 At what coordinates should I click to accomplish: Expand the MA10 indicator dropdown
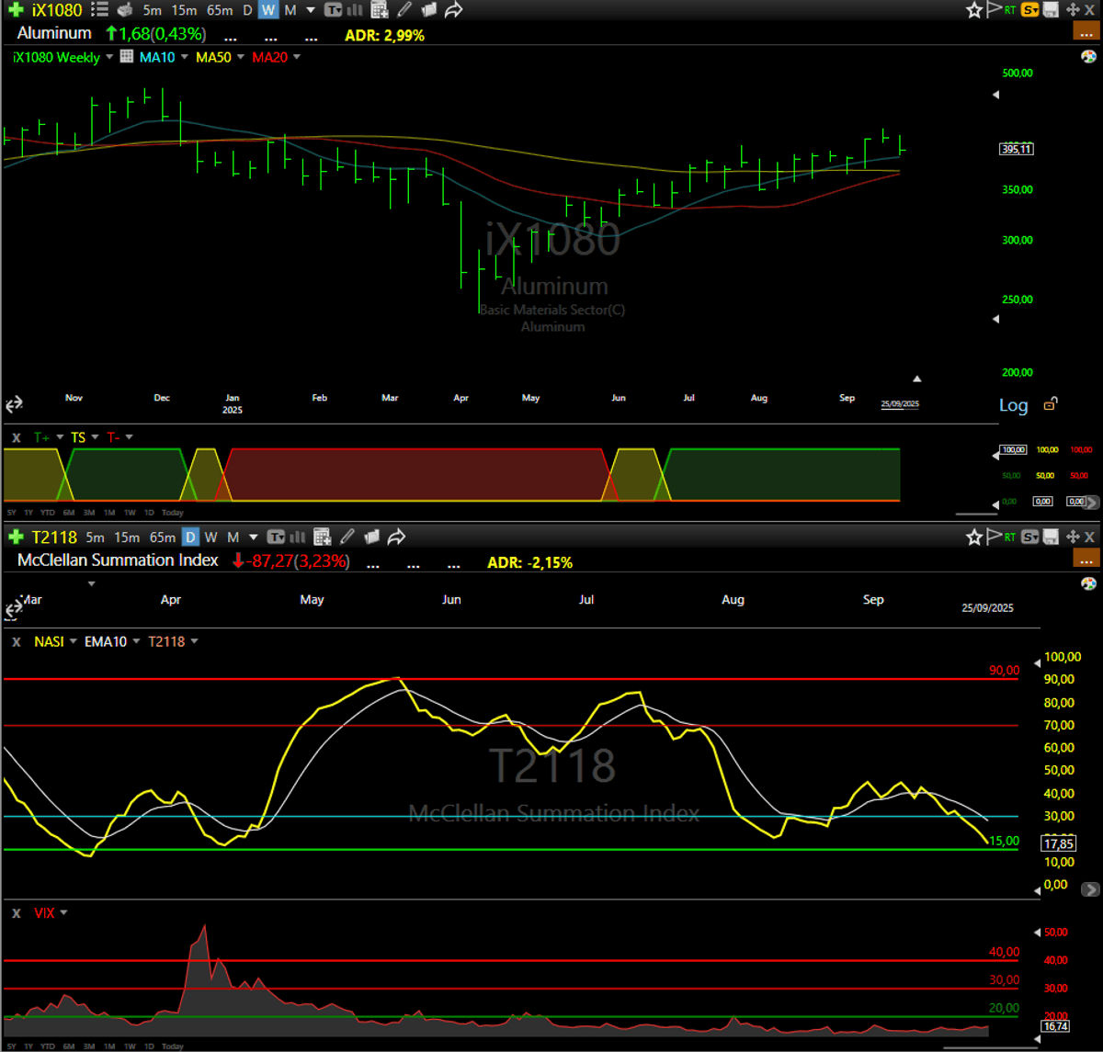point(184,58)
